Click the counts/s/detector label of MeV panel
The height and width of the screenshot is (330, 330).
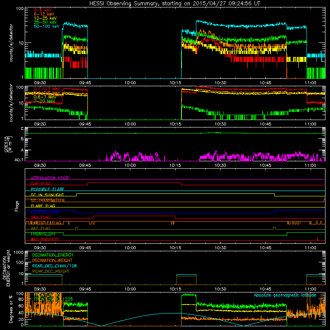coord(11,103)
